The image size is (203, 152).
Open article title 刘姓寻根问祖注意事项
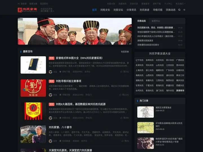point(69,81)
